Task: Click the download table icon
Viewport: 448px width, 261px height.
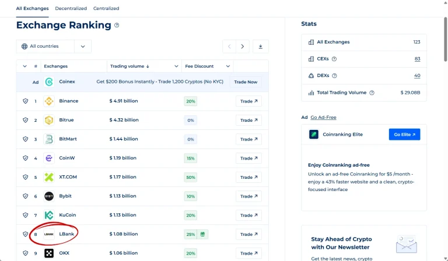Action: 261,47
